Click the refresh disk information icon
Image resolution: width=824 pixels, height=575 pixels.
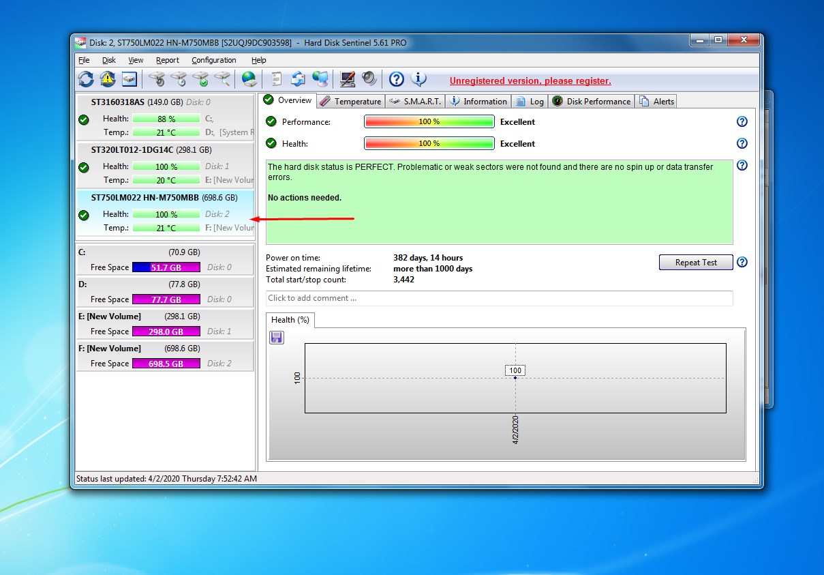click(x=85, y=78)
